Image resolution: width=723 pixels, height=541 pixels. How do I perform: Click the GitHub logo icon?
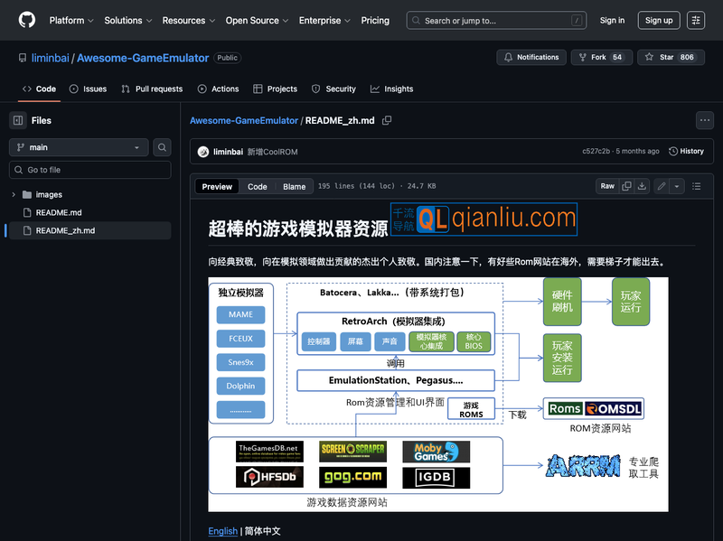click(27, 20)
